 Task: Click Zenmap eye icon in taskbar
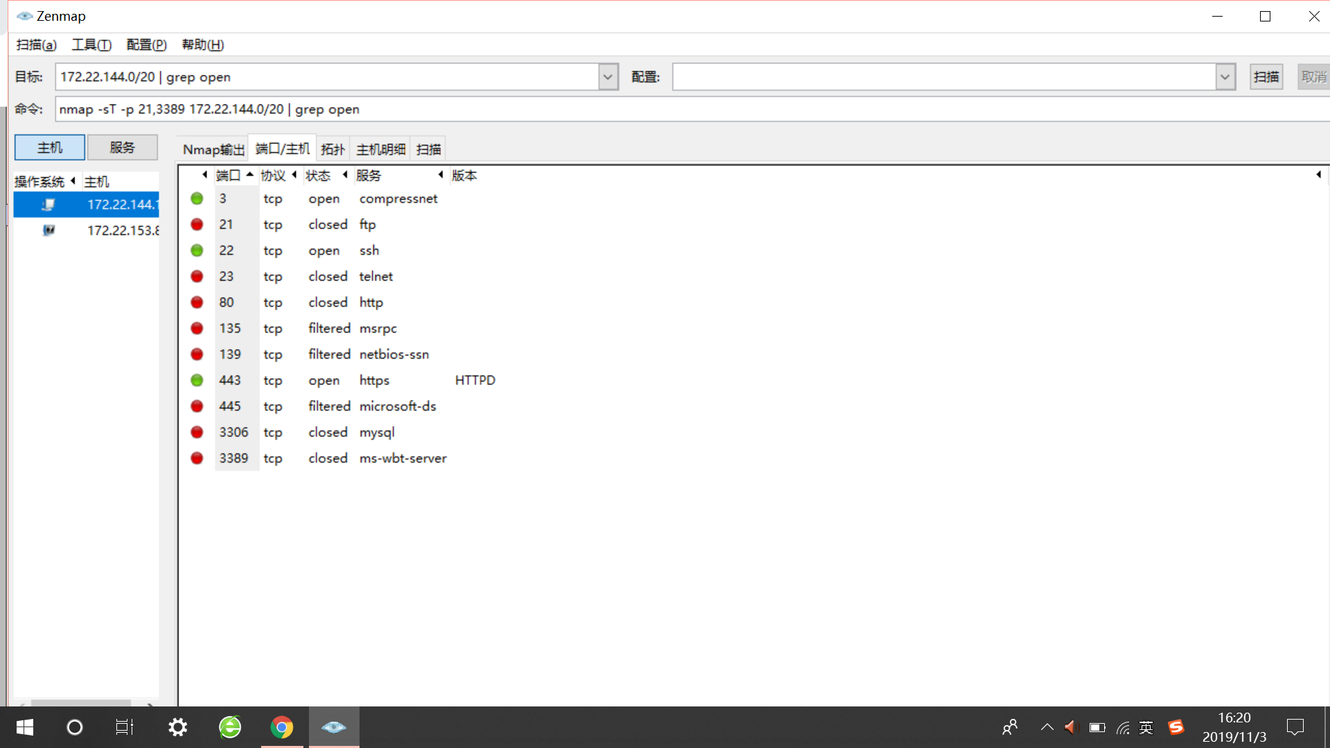[334, 727]
